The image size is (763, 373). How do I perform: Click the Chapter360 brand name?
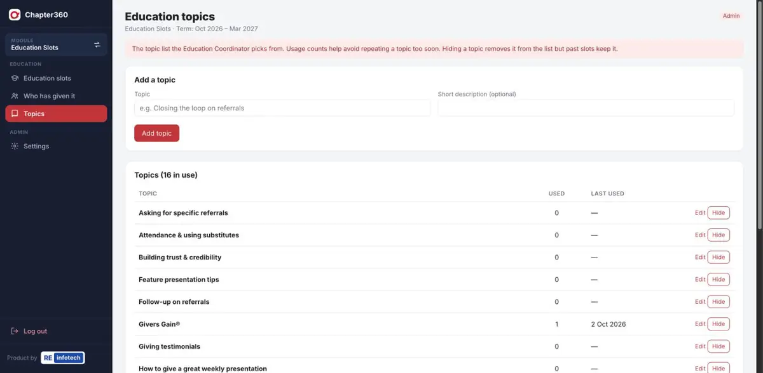pos(46,15)
